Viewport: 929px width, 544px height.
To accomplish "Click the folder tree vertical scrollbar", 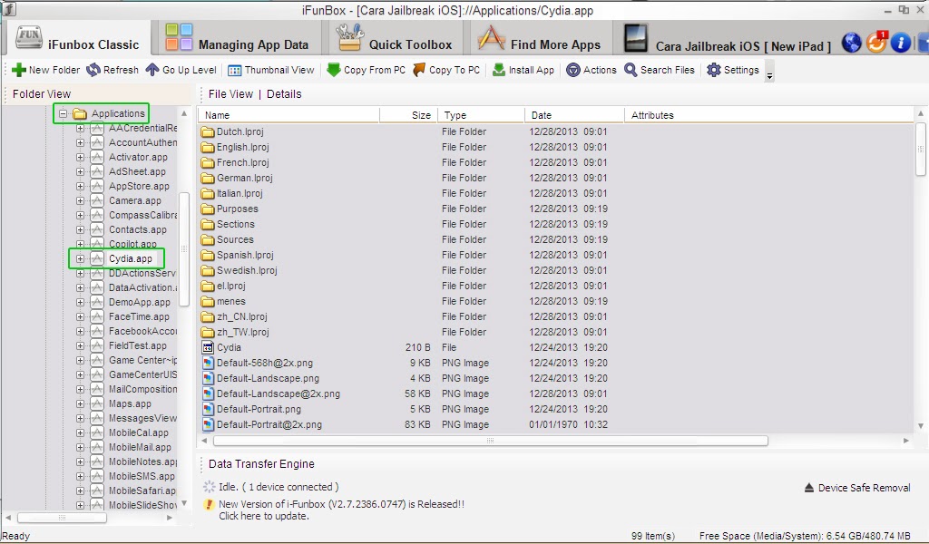I will coord(183,249).
